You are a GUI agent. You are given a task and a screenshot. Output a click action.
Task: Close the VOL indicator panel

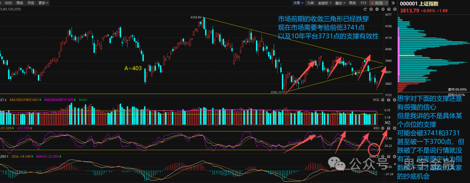click(394, 100)
